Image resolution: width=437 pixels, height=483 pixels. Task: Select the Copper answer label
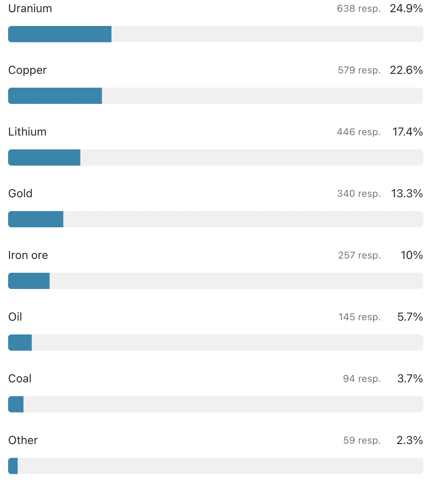point(28,70)
